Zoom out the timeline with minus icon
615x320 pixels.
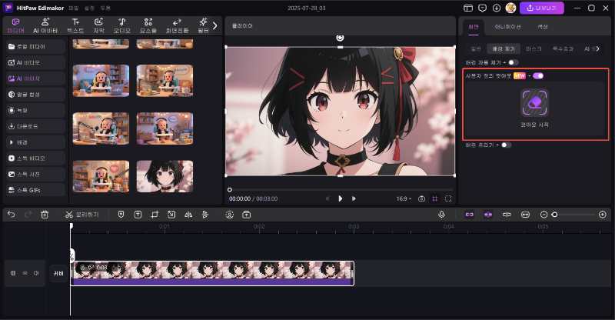[544, 215]
